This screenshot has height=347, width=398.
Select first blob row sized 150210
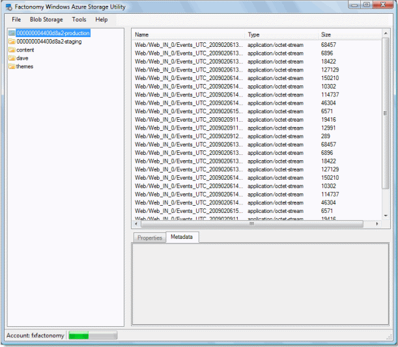tap(257, 78)
